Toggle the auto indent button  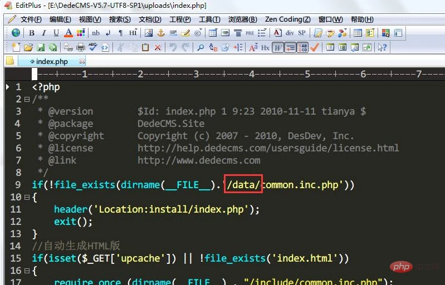290,47
